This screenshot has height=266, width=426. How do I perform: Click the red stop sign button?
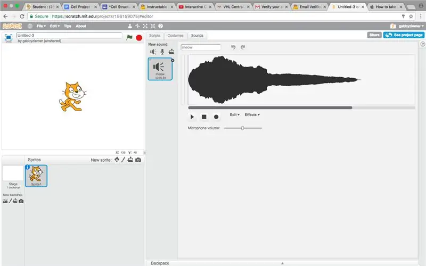point(139,38)
